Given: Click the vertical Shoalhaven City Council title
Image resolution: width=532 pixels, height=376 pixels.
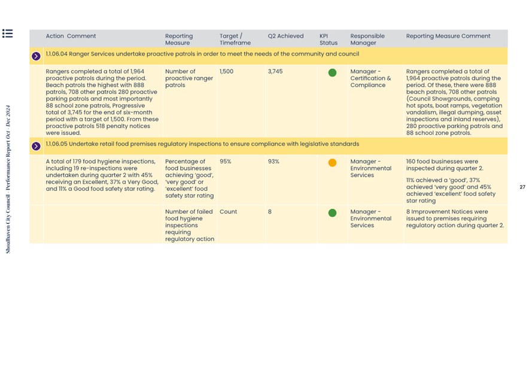Looking at the screenshot, I should [8, 180].
